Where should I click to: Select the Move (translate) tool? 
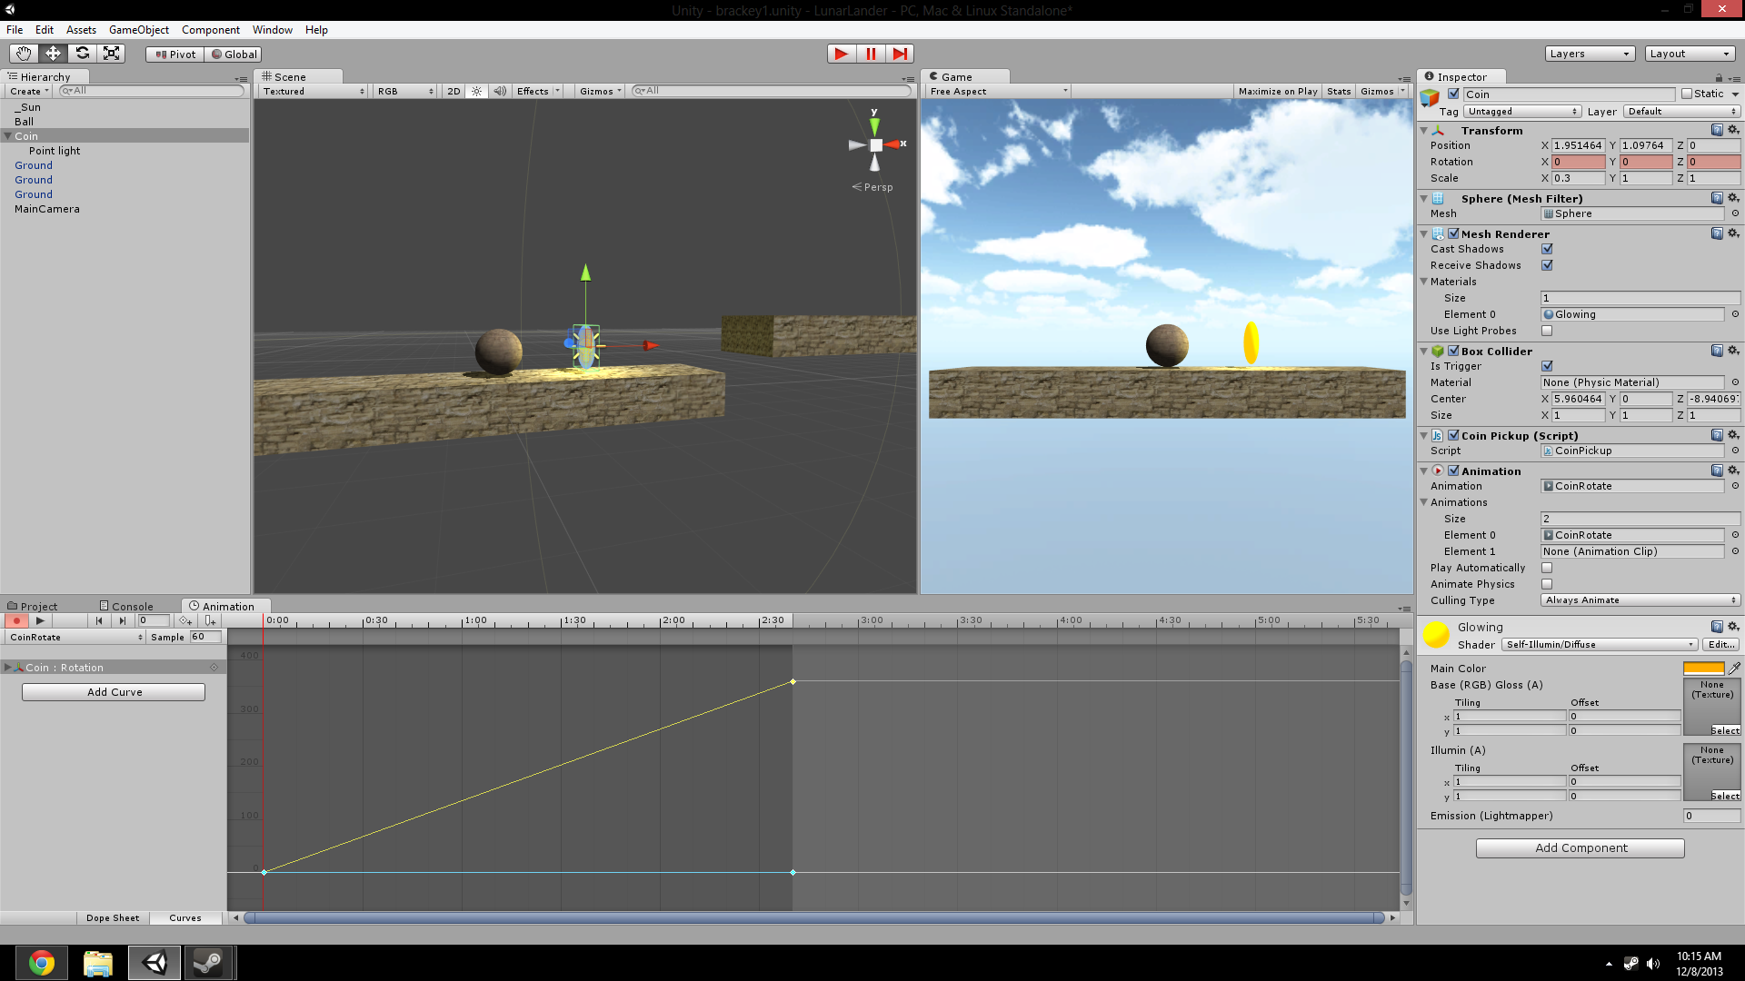pyautogui.click(x=53, y=54)
